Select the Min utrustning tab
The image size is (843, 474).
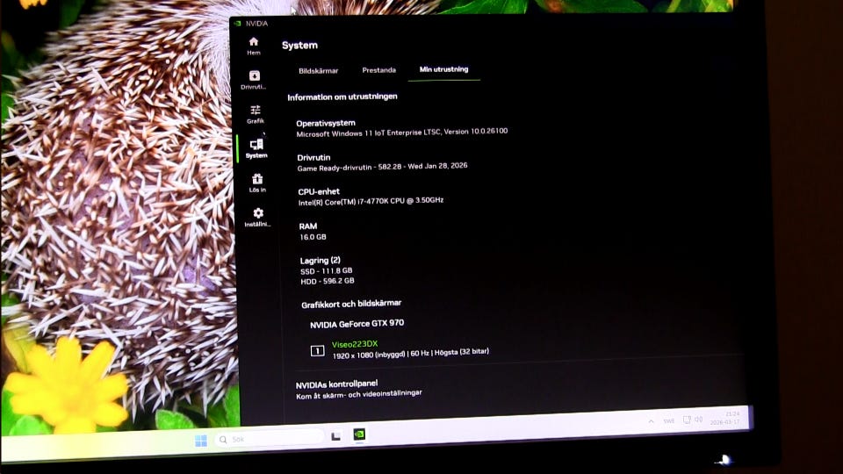[443, 69]
